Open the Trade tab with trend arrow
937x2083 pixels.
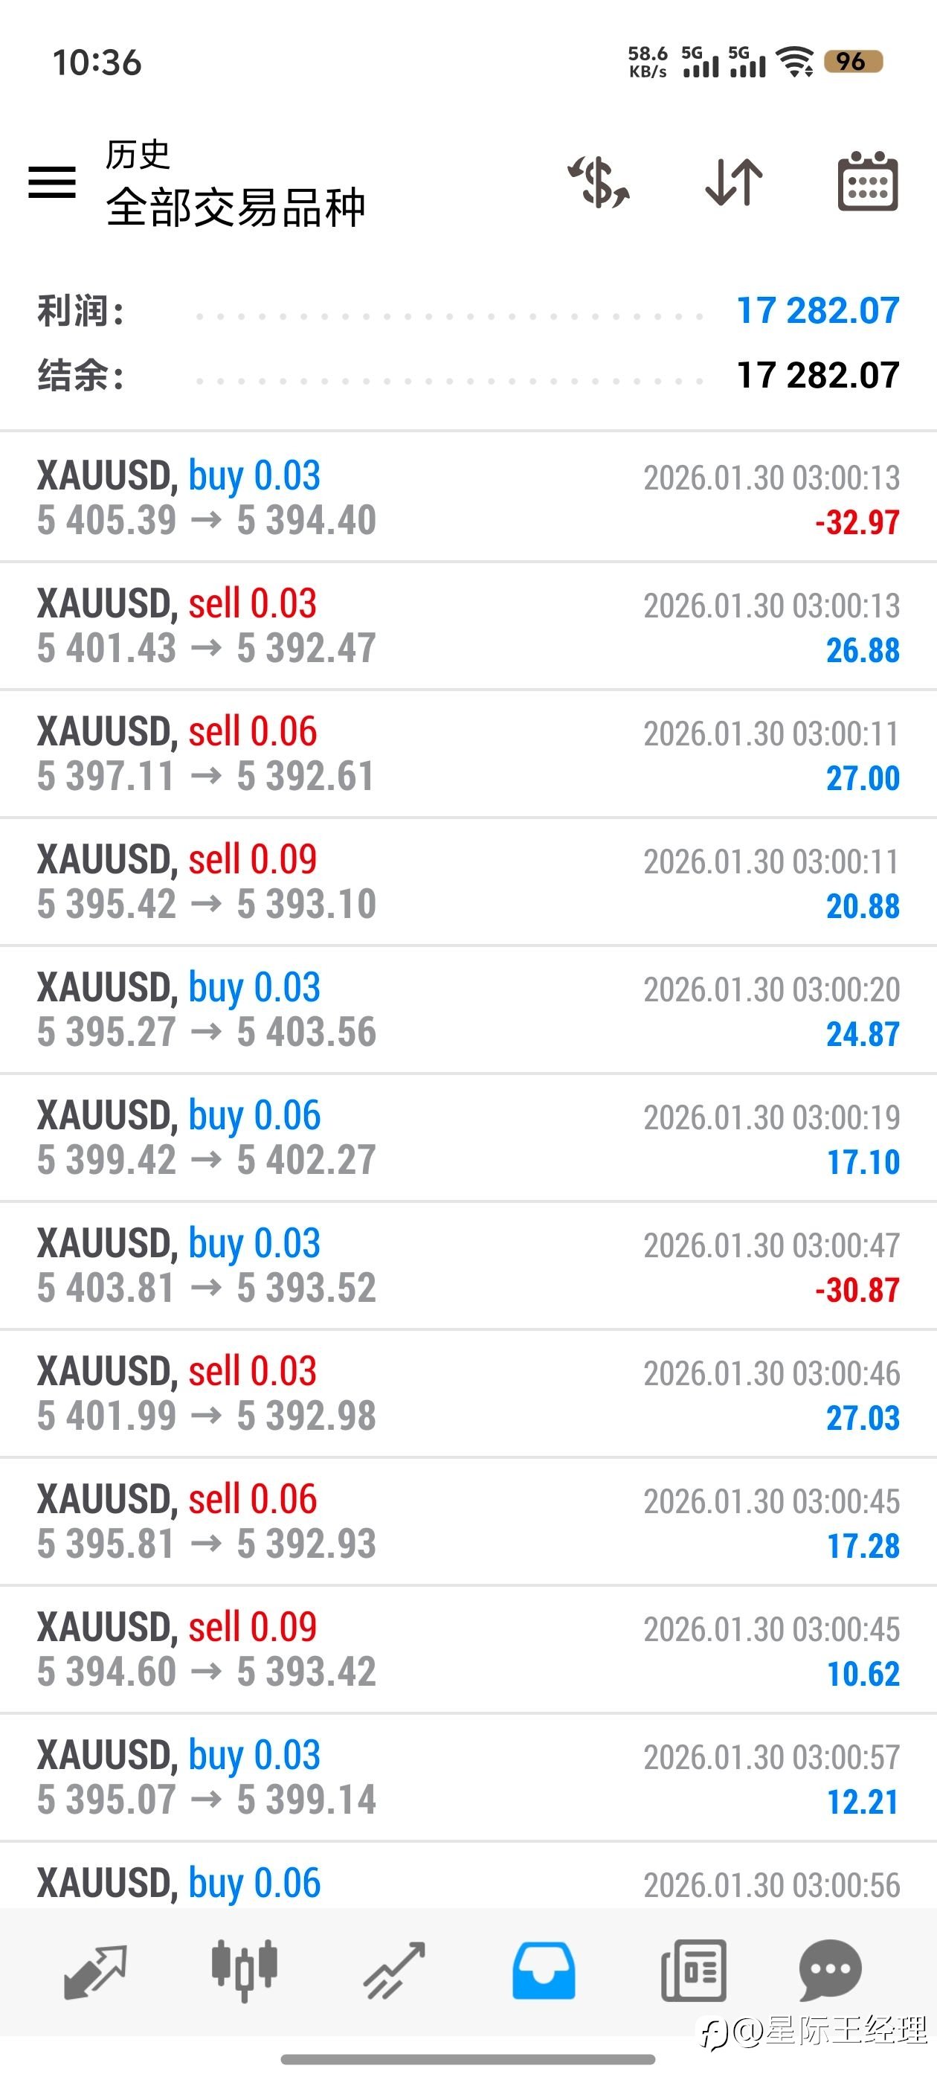tap(393, 1971)
